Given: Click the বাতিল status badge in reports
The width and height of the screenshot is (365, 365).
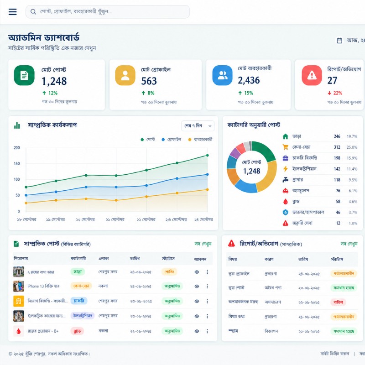Looking at the screenshot, I should [338, 302].
